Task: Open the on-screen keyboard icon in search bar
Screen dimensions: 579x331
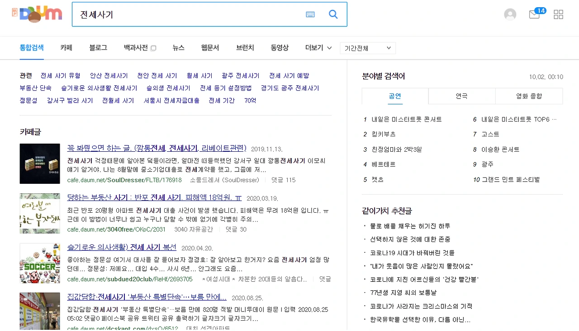Action: tap(310, 14)
